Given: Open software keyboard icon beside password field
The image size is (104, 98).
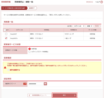Looking at the screenshot, I should coord(45,84).
